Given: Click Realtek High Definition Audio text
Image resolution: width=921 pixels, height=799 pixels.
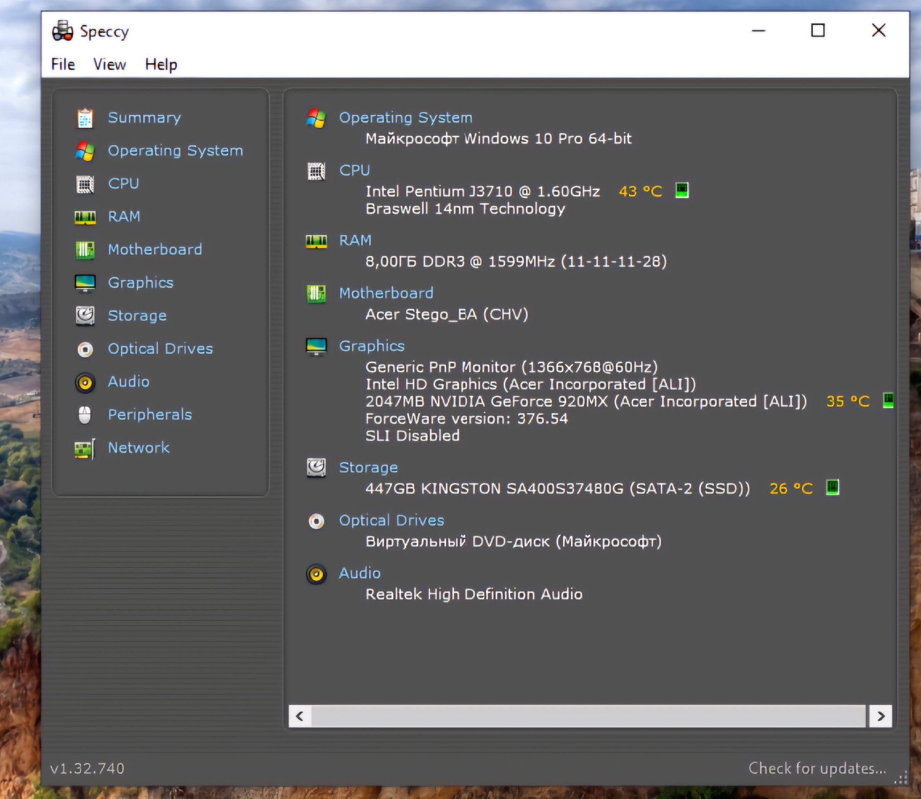Looking at the screenshot, I should click(474, 594).
